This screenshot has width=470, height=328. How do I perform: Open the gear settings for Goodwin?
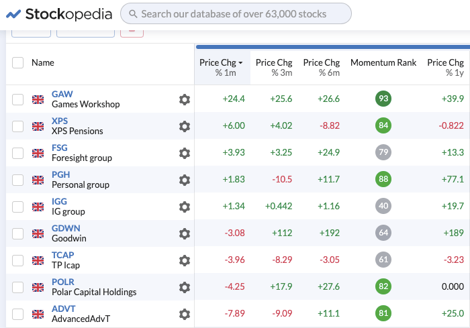pos(185,233)
